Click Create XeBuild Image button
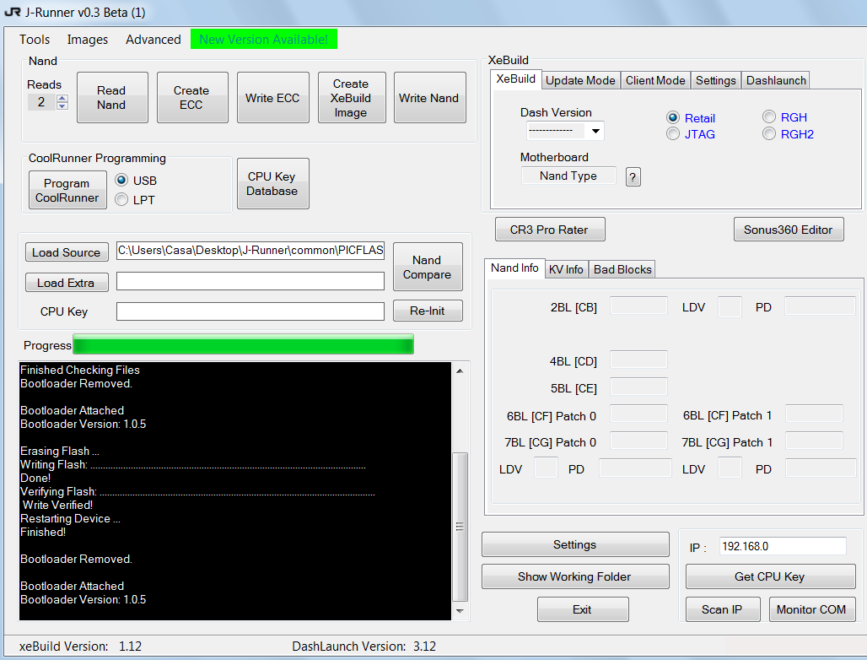This screenshot has height=660, width=867. tap(351, 97)
